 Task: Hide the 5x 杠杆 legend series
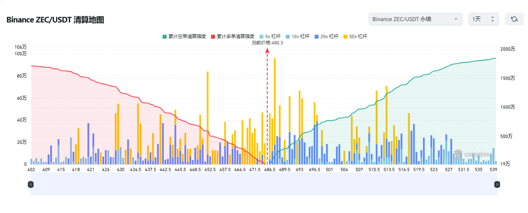271,36
